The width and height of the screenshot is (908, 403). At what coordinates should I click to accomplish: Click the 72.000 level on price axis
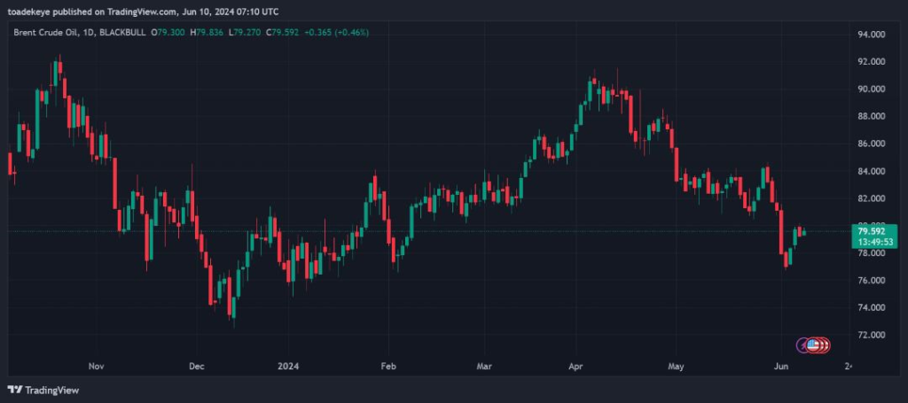click(872, 335)
